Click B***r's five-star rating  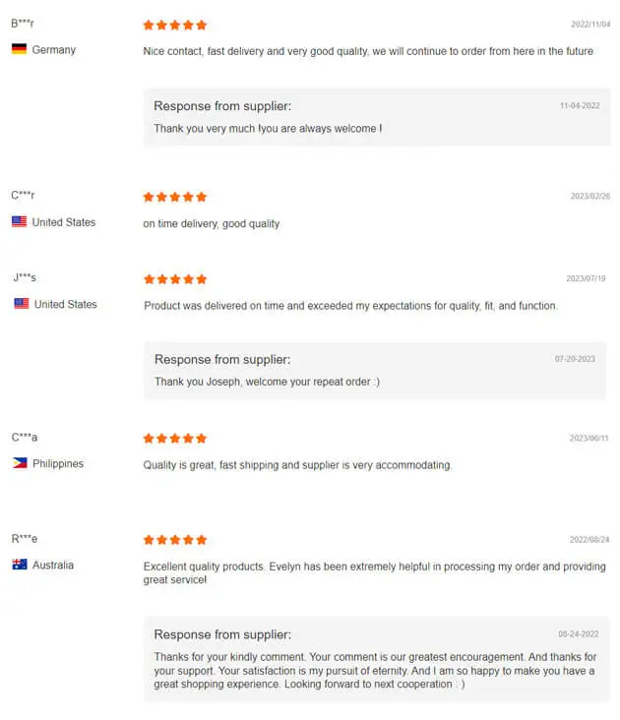175,25
